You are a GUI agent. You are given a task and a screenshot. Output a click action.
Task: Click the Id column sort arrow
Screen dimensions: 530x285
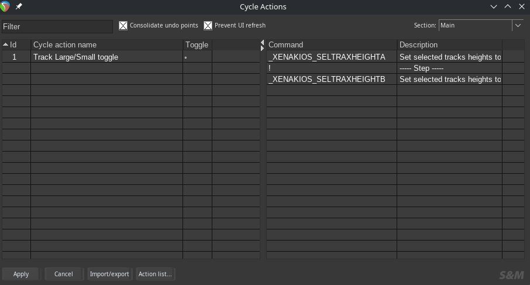coord(6,45)
